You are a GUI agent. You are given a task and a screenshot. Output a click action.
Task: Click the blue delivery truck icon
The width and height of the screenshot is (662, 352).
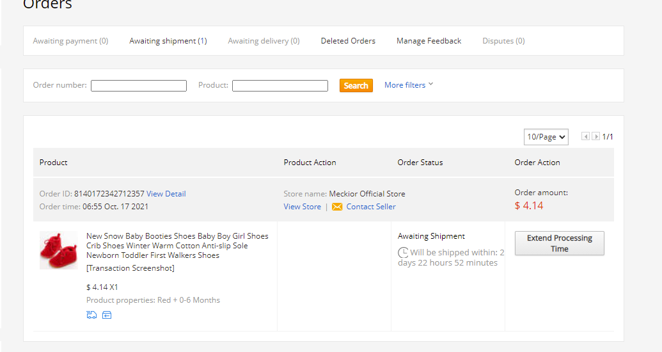point(91,315)
